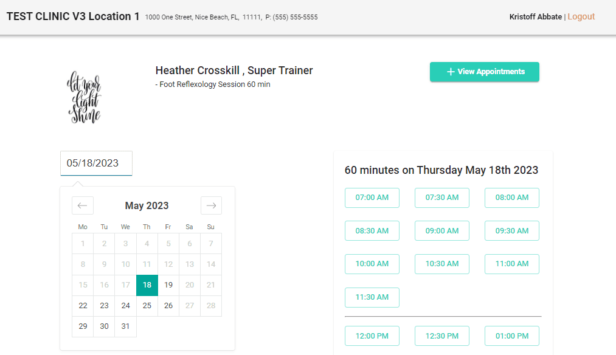
Task: Choose the 12:00 PM slot
Action: tap(372, 336)
